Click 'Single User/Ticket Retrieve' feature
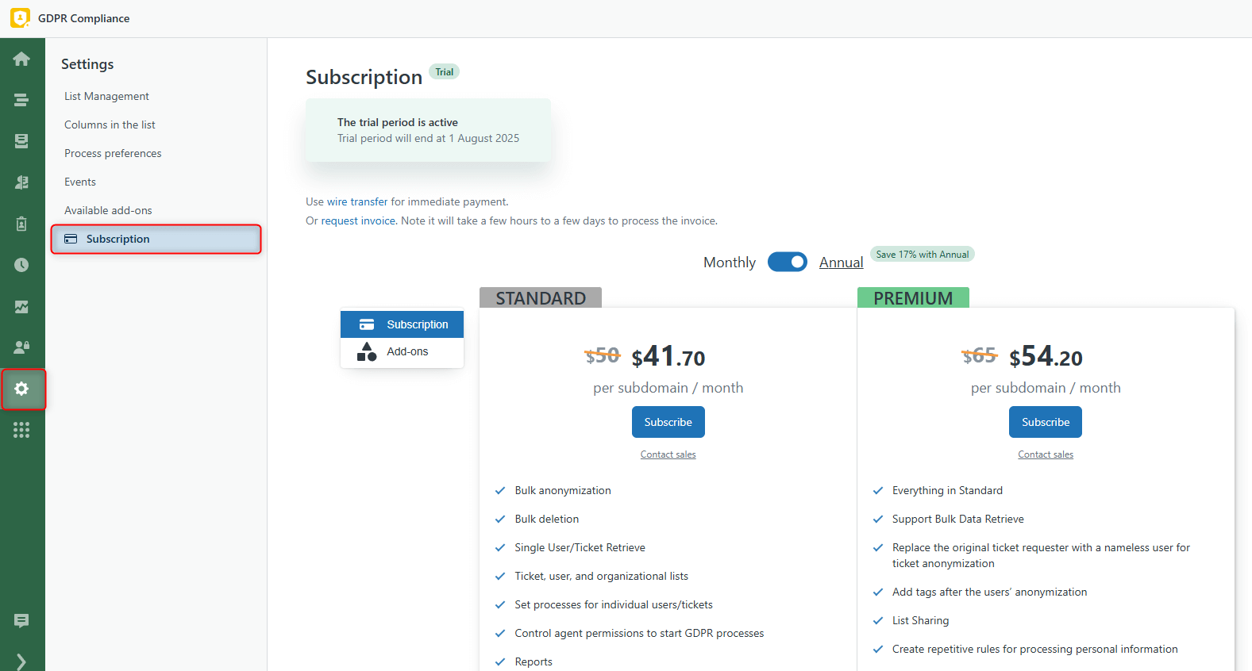The image size is (1252, 671). coord(580,547)
